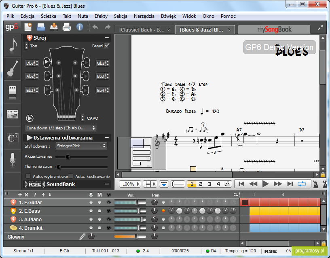
Task: Delete the selected track with the X icon
Action: (x=26, y=195)
